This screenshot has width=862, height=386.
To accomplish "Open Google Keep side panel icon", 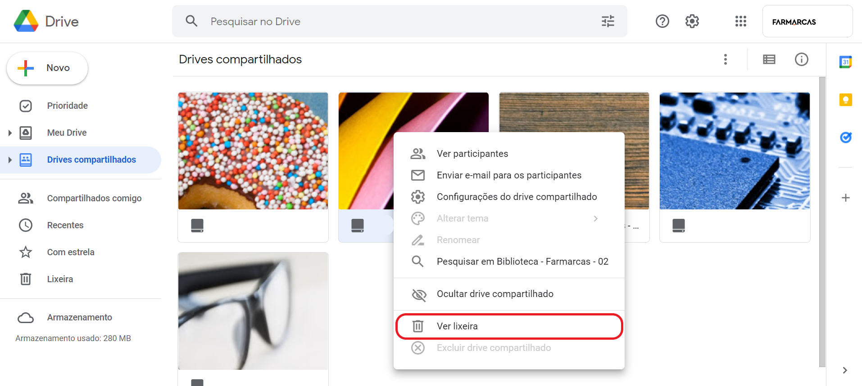I will point(845,100).
